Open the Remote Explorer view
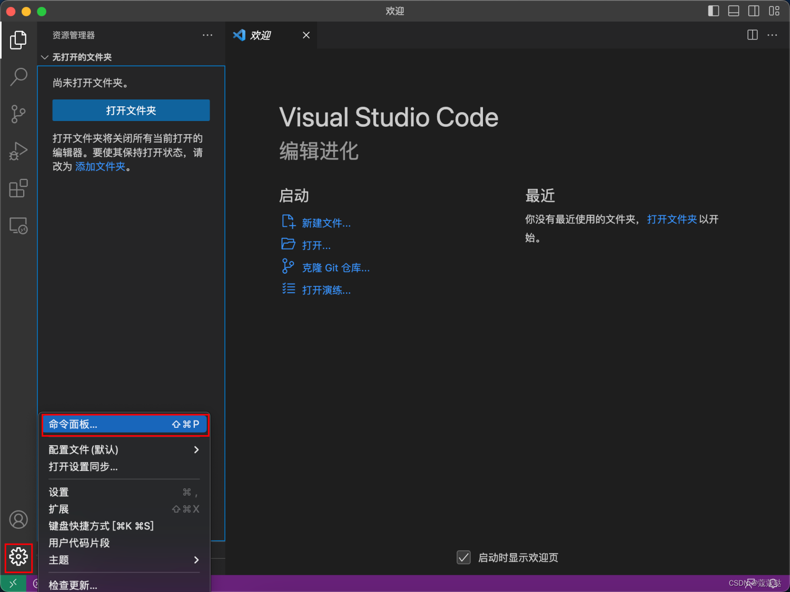The height and width of the screenshot is (592, 790). coord(18,225)
